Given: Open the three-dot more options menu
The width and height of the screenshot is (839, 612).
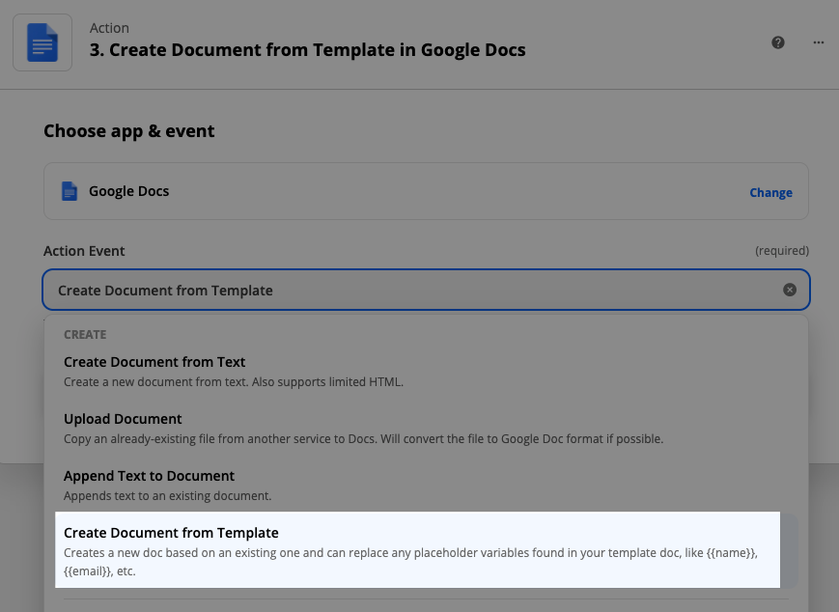Looking at the screenshot, I should click(818, 42).
